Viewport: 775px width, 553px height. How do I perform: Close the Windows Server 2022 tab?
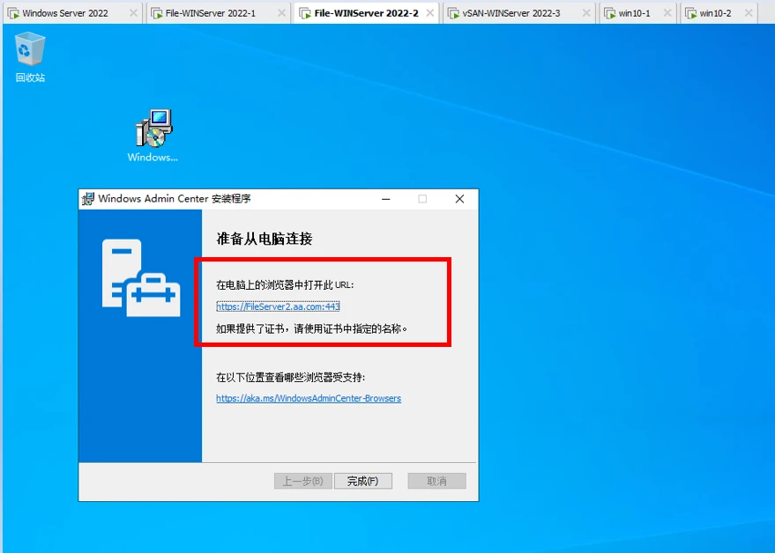tap(133, 13)
